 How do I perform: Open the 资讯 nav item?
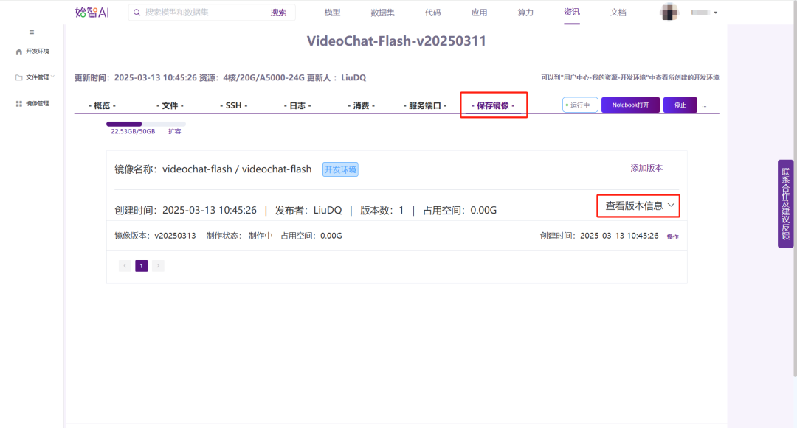pos(572,13)
